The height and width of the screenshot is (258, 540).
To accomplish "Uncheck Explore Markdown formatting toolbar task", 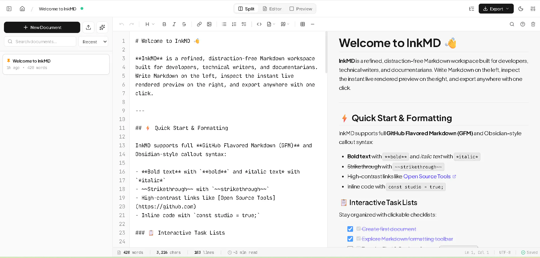I will (350, 239).
